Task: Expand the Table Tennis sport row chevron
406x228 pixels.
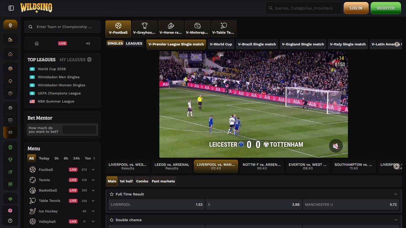Action: 93,201
